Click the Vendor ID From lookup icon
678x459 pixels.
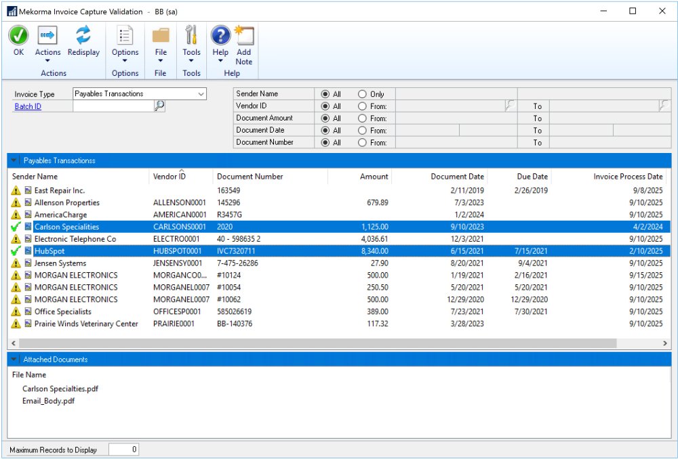click(x=510, y=106)
